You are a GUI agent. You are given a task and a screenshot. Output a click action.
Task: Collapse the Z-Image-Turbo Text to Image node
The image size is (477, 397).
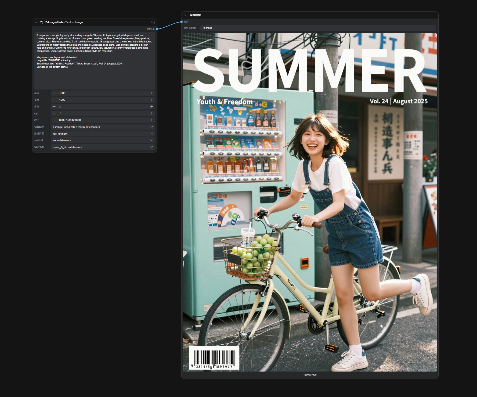tap(36, 22)
